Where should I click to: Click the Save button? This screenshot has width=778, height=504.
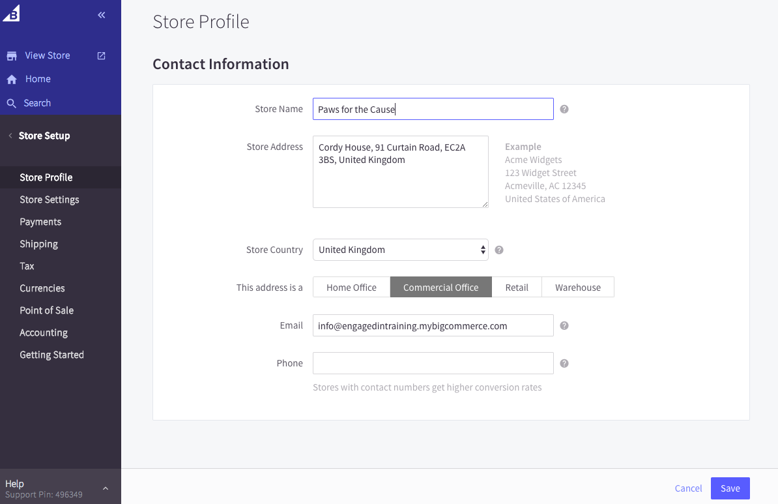730,488
